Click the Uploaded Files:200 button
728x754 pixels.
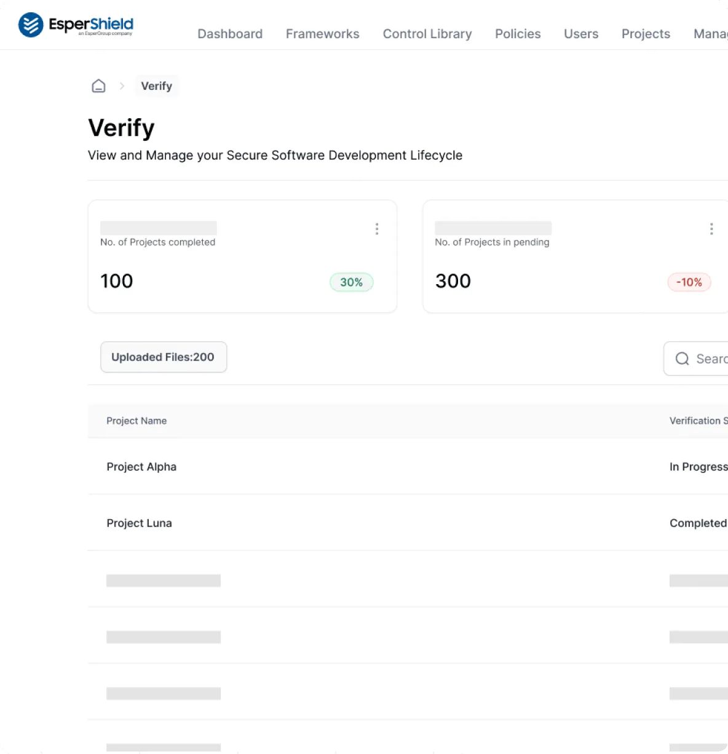[163, 357]
